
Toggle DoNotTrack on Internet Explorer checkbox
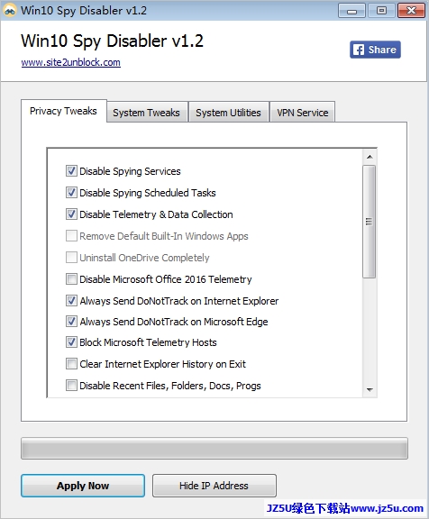(71, 301)
